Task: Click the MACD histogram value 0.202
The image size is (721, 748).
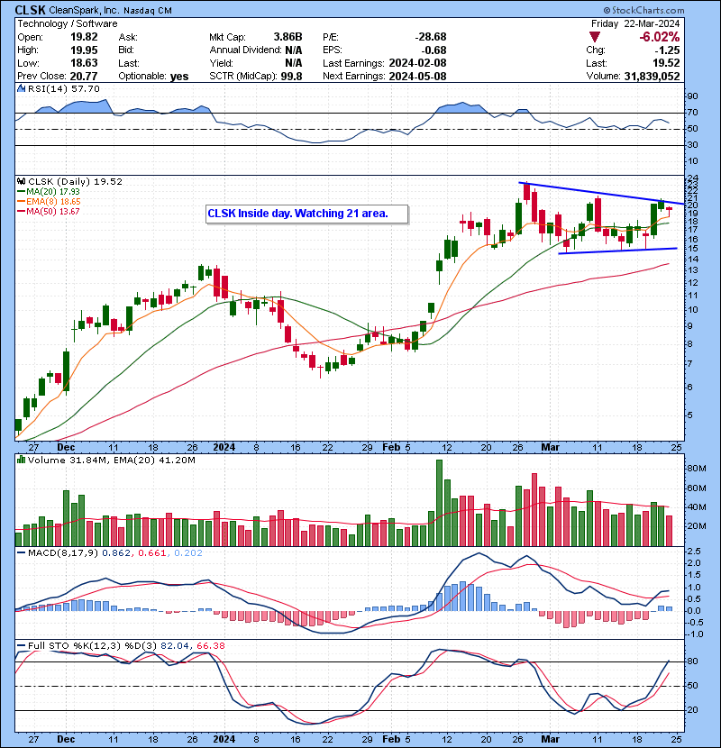Action: pyautogui.click(x=188, y=553)
